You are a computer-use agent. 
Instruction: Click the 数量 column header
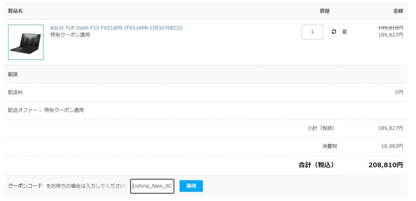pos(325,11)
